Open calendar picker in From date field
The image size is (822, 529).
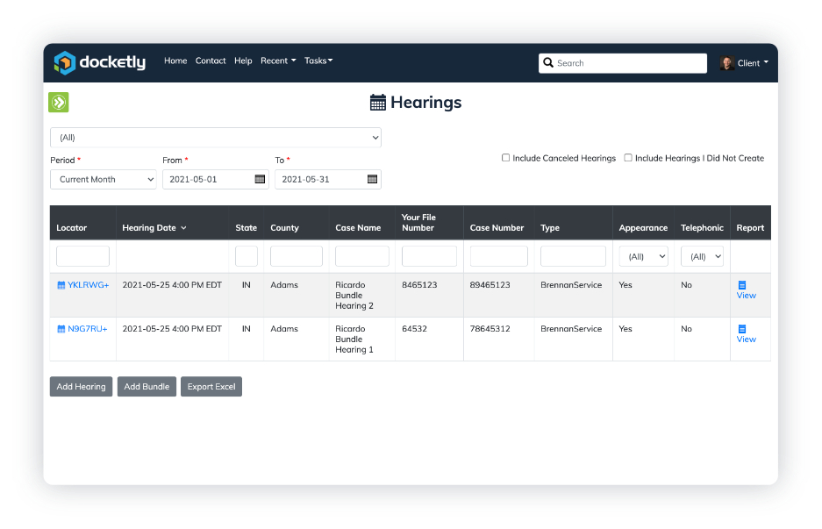tap(260, 179)
